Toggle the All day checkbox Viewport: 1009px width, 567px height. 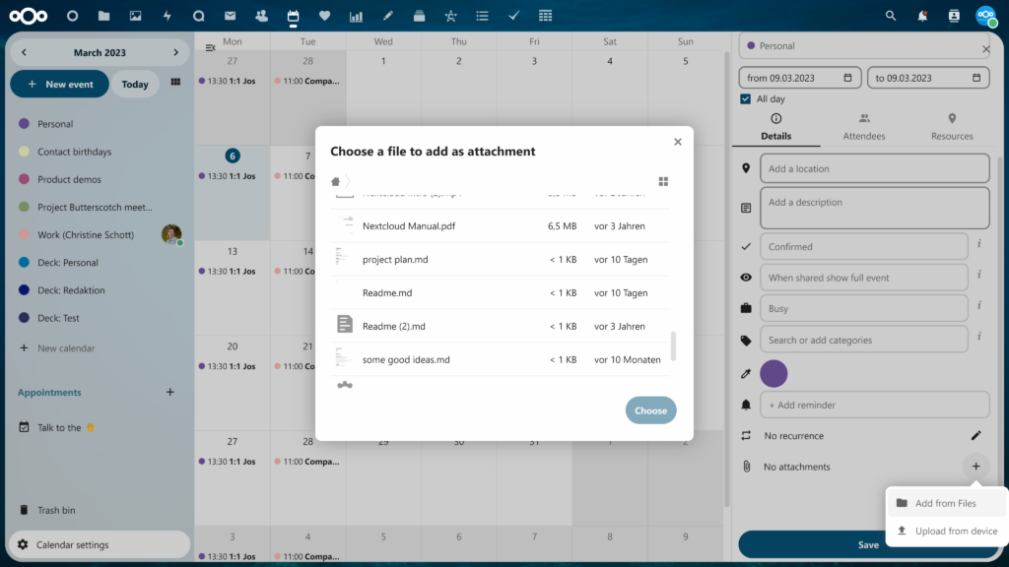[746, 98]
